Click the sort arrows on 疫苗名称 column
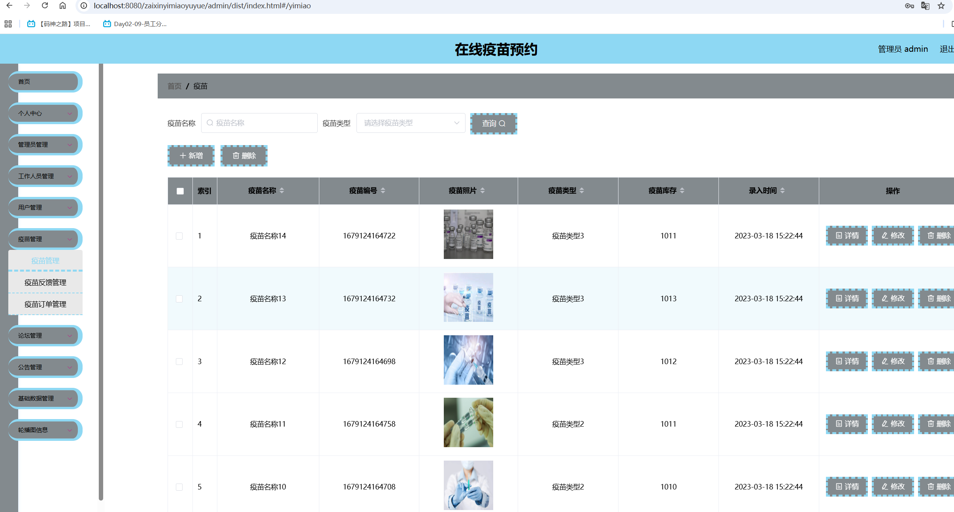Screen dimensions: 954x512 pyautogui.click(x=282, y=191)
